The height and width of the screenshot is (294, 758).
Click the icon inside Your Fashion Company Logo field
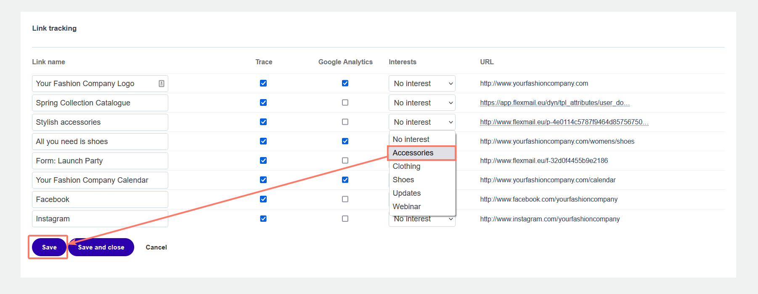pyautogui.click(x=161, y=84)
